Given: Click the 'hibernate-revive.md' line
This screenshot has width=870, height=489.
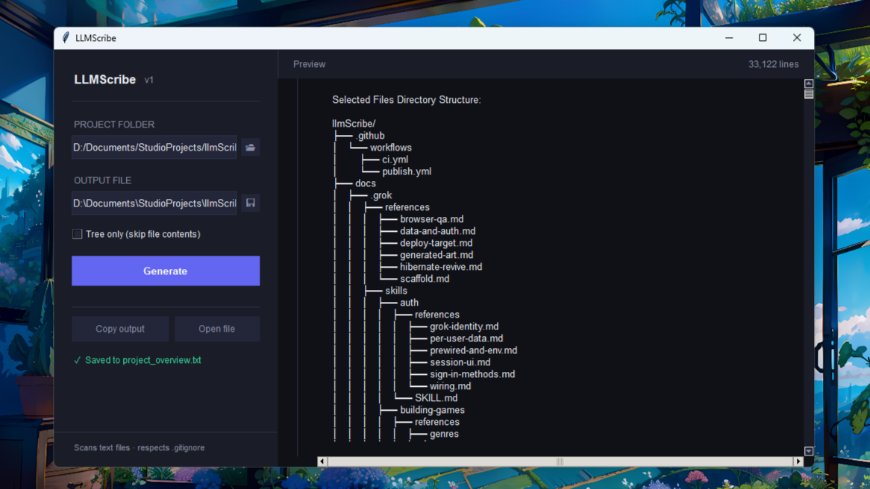Looking at the screenshot, I should pyautogui.click(x=441, y=267).
